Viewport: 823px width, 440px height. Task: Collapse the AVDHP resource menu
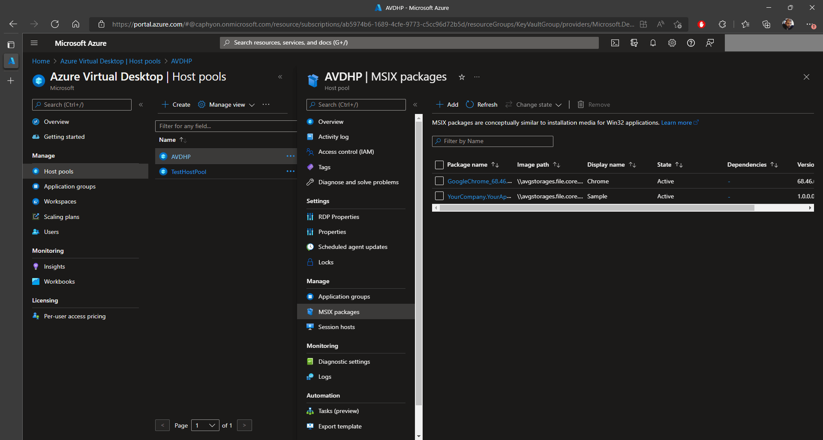tap(415, 105)
